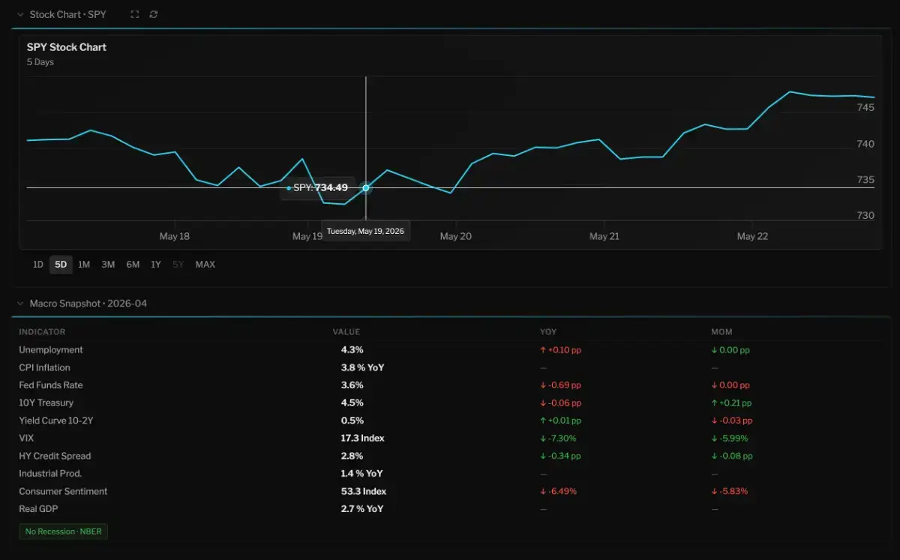Switch chart to 6M range
900x560 pixels.
coord(133,265)
